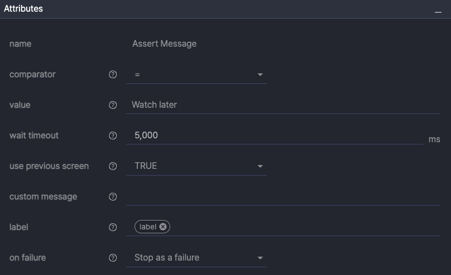Click the Attributes panel title
Image resolution: width=451 pixels, height=275 pixels.
tap(23, 9)
